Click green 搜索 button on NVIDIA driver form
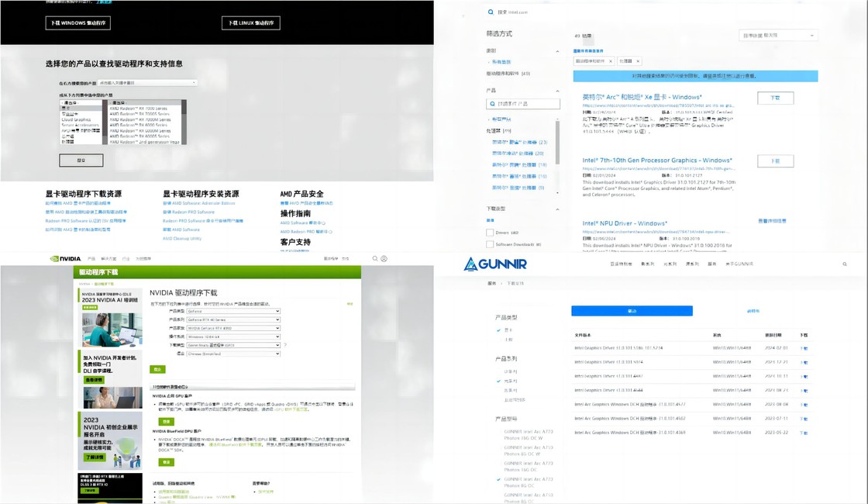The height and width of the screenshot is (504, 868). [157, 369]
